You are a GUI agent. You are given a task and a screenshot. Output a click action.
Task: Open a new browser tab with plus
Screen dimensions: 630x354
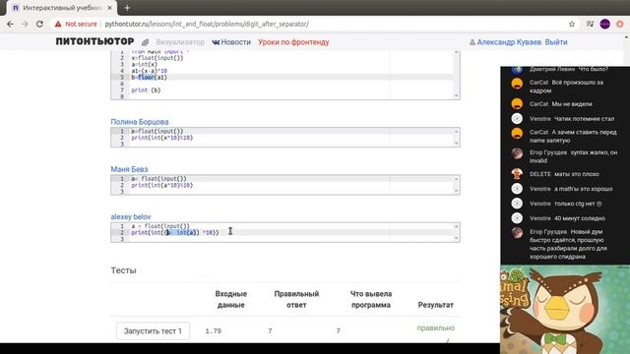coord(127,8)
